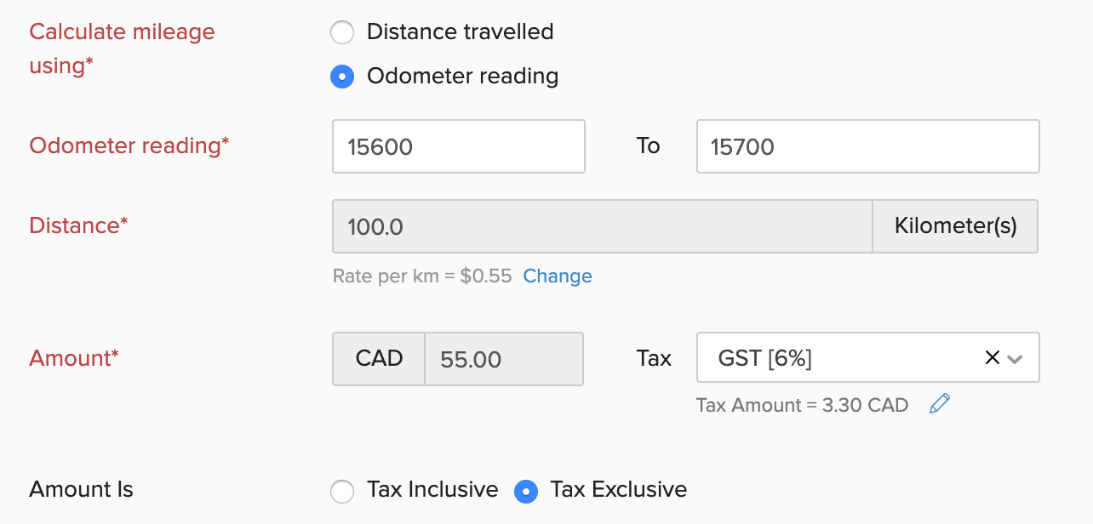
Task: Click the Calculate mileage using label
Action: pyautogui.click(x=122, y=48)
